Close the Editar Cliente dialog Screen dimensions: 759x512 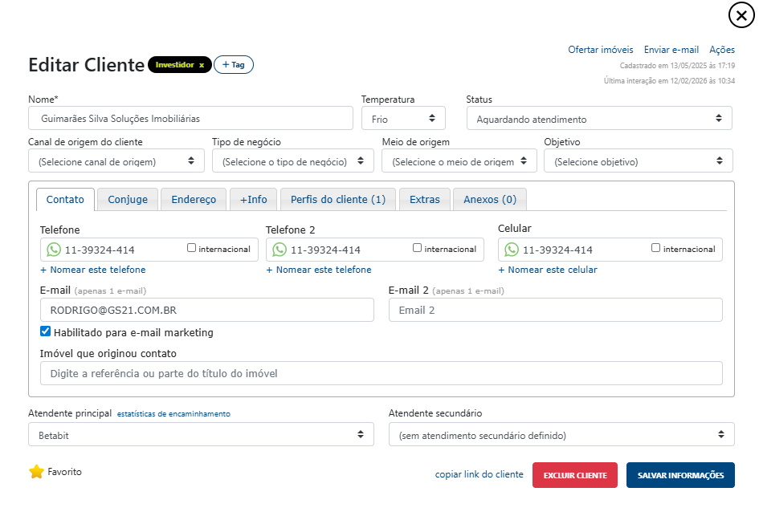pyautogui.click(x=741, y=15)
